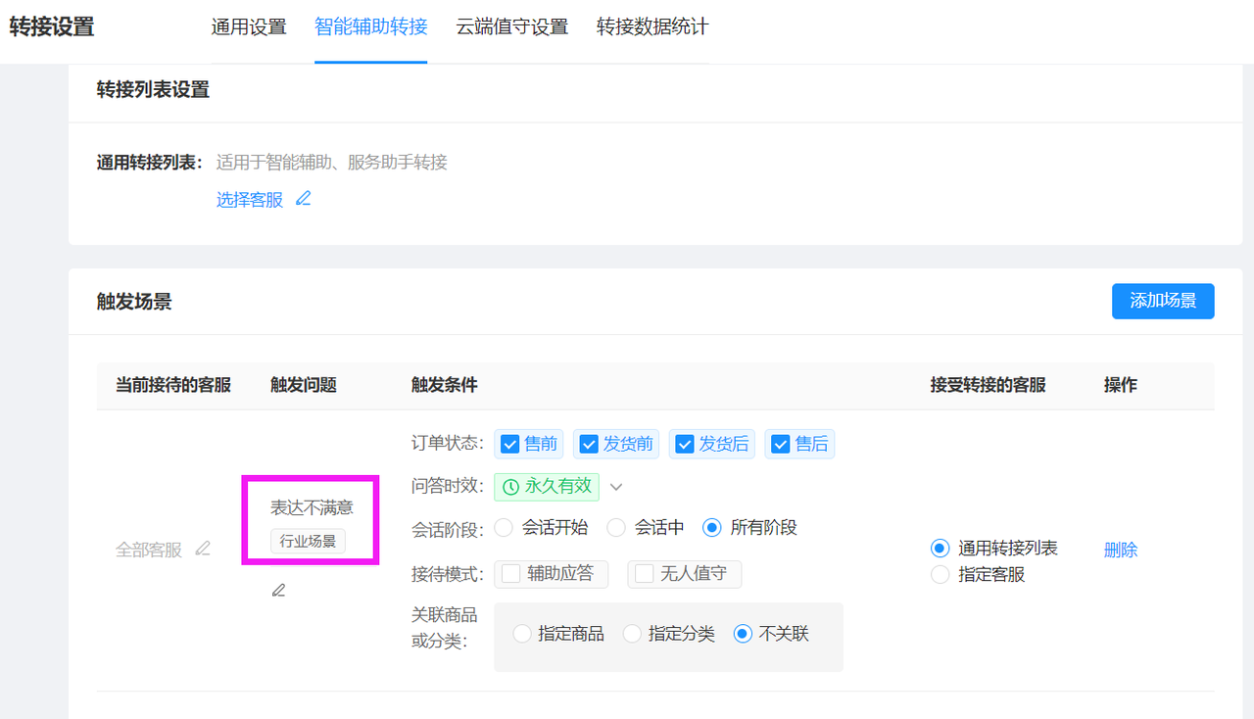Click the 操作 column header
Viewport: 1254px width, 719px height.
coord(1121,385)
